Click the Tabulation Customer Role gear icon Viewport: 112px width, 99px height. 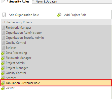click(3, 83)
